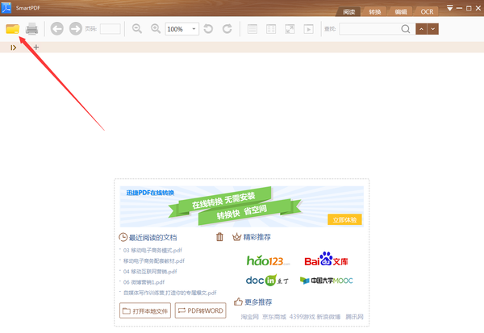Click the PDF转WORD button
484x333 pixels.
[x=201, y=310]
